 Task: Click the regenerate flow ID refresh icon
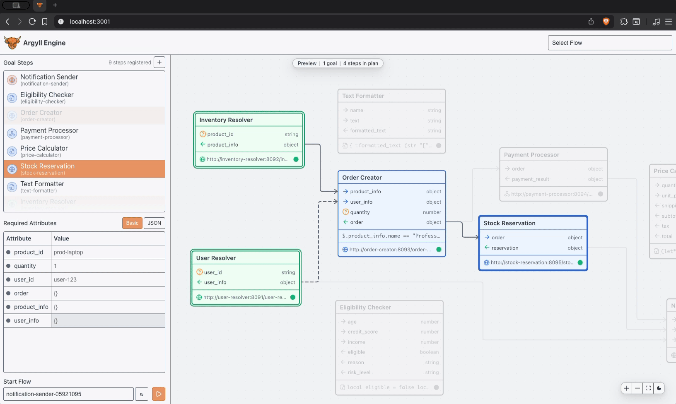[x=142, y=394]
